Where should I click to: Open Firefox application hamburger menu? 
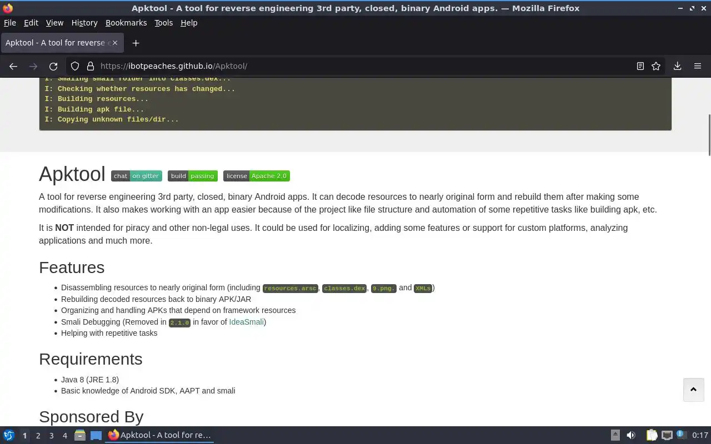[698, 66]
